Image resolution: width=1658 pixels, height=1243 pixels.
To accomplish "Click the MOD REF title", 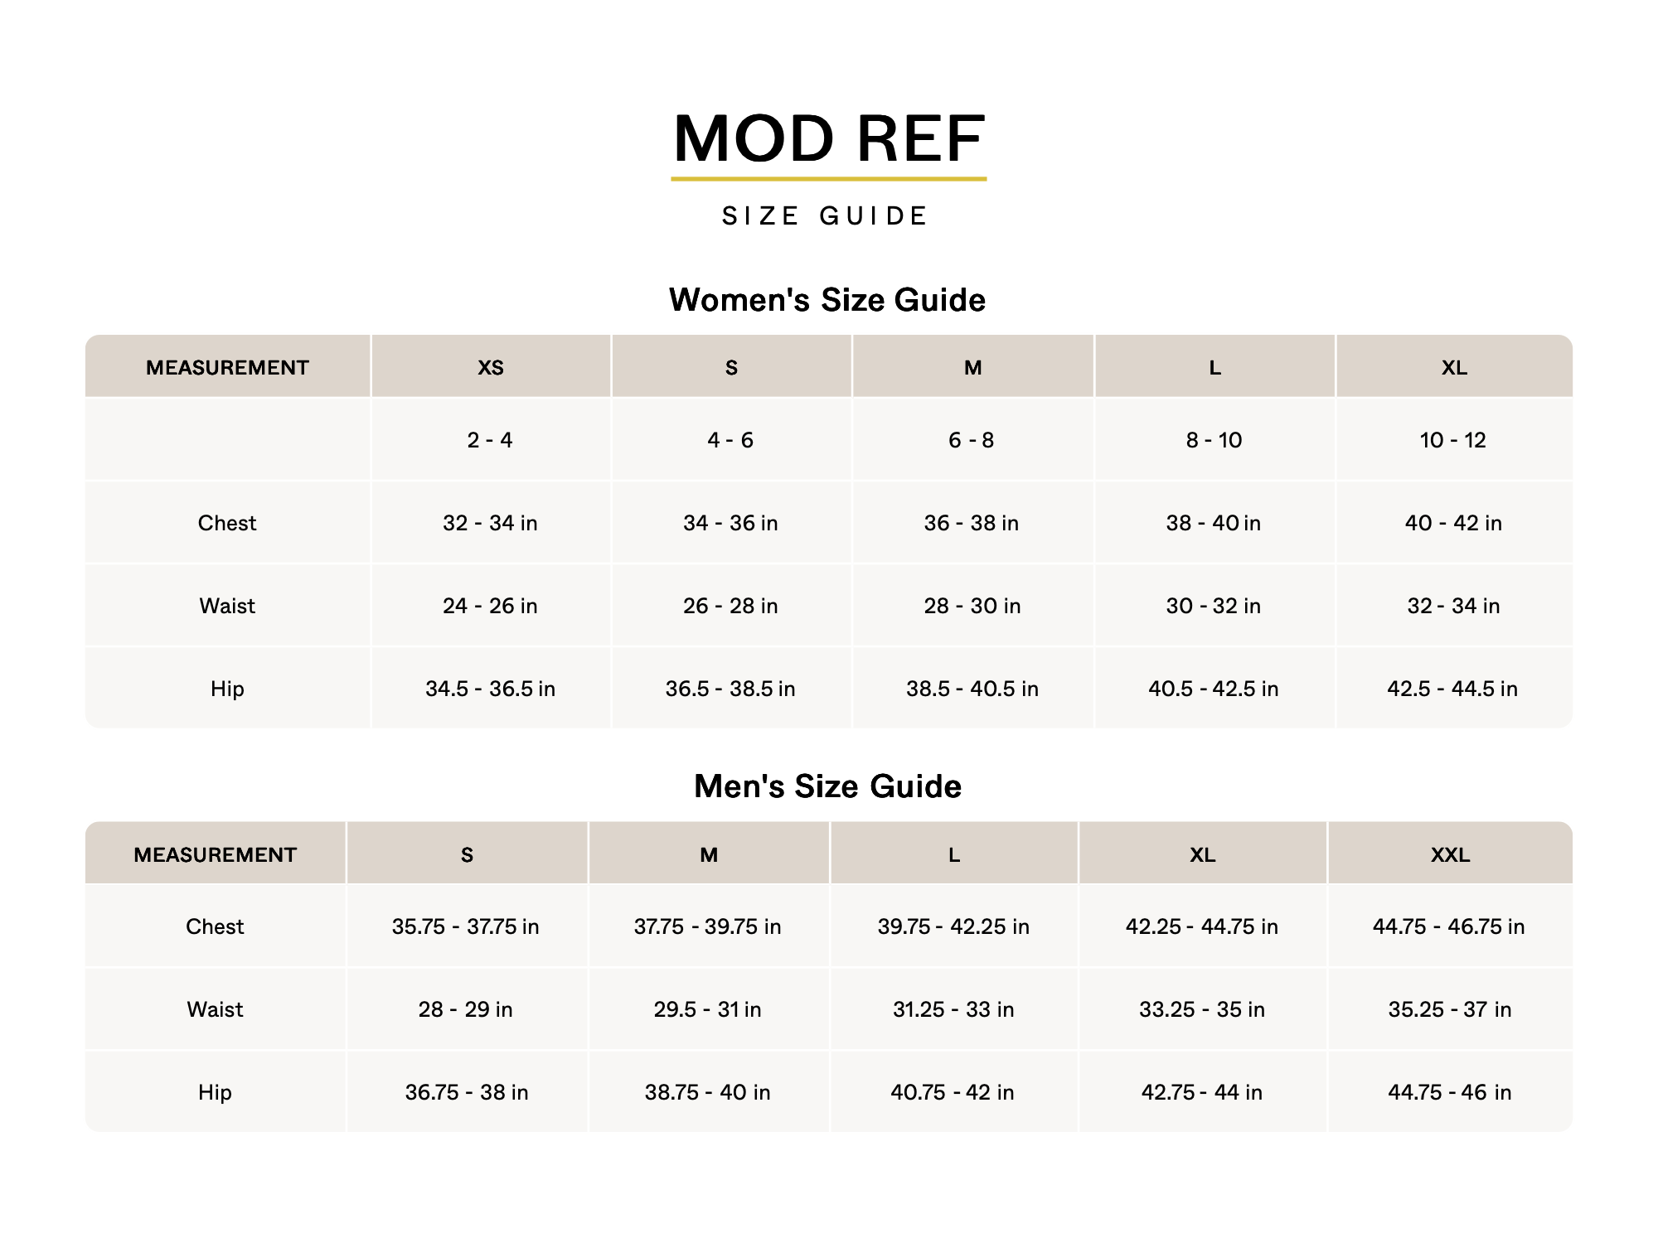I will point(828,138).
